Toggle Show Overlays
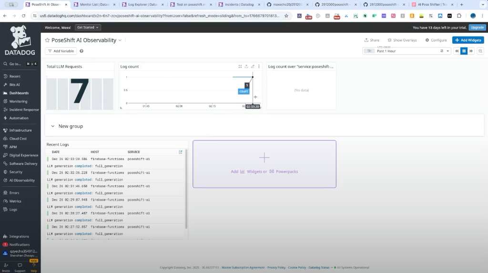Viewport: 488px width, 273px height. pyautogui.click(x=402, y=40)
